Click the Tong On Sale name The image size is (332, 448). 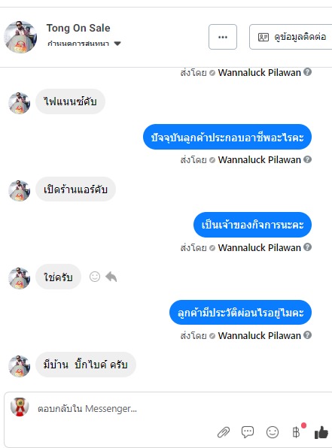pos(78,28)
